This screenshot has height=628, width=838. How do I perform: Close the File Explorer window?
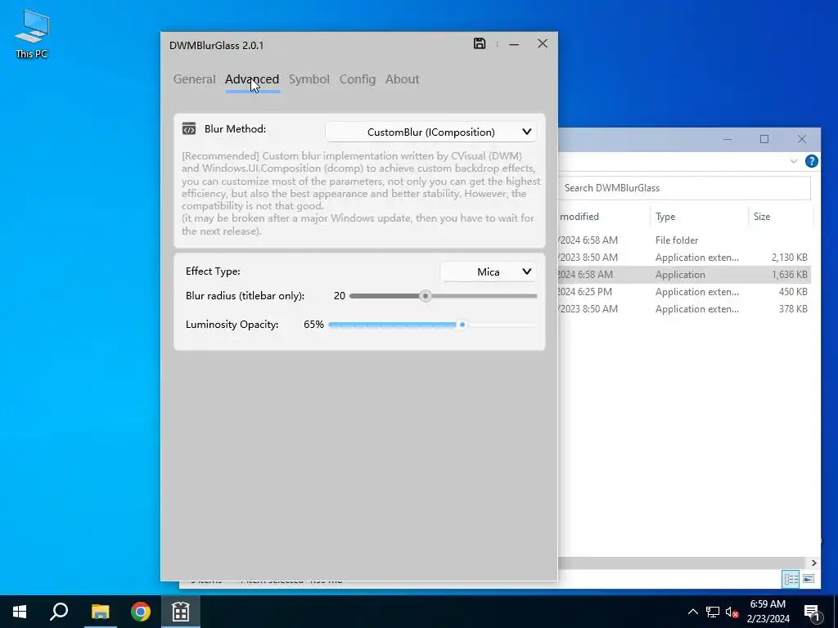(802, 139)
